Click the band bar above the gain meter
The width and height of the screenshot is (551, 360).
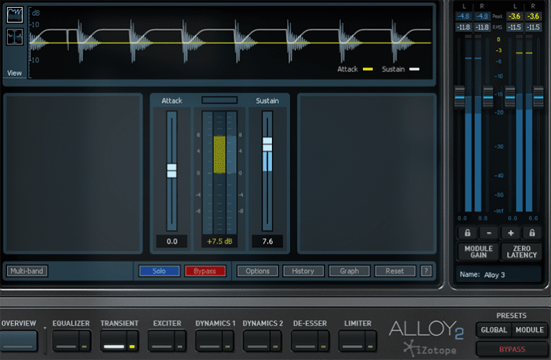pyautogui.click(x=220, y=100)
